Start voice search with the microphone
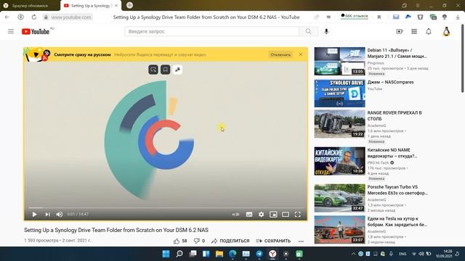The image size is (465, 261). [x=326, y=31]
